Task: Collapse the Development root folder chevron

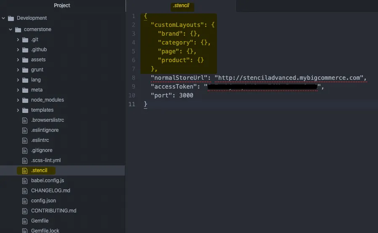Action: click(3, 18)
